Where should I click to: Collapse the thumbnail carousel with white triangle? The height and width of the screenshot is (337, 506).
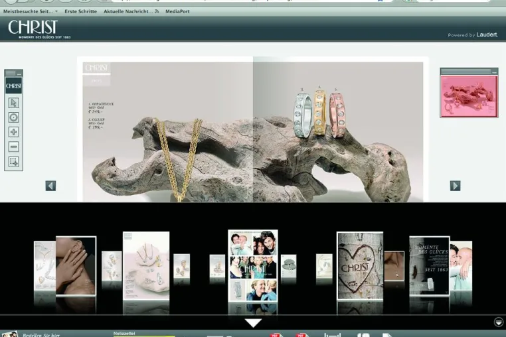click(x=253, y=323)
